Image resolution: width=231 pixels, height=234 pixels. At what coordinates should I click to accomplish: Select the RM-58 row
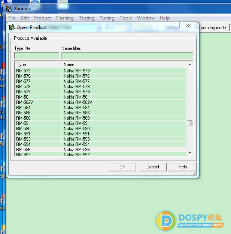[x=100, y=97]
